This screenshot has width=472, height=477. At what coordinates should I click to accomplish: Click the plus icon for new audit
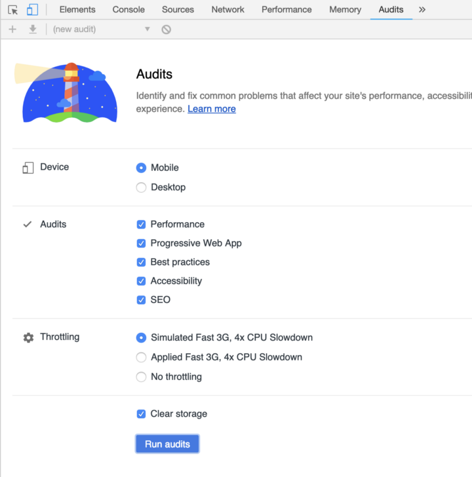pos(12,29)
